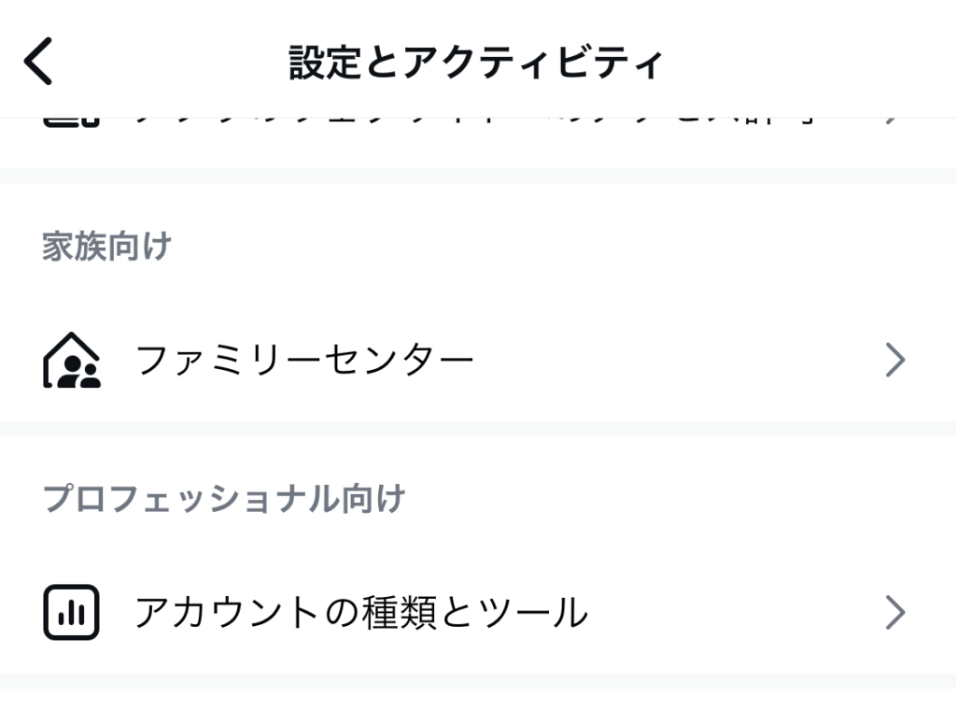Select the partially visible top row text

point(474,121)
